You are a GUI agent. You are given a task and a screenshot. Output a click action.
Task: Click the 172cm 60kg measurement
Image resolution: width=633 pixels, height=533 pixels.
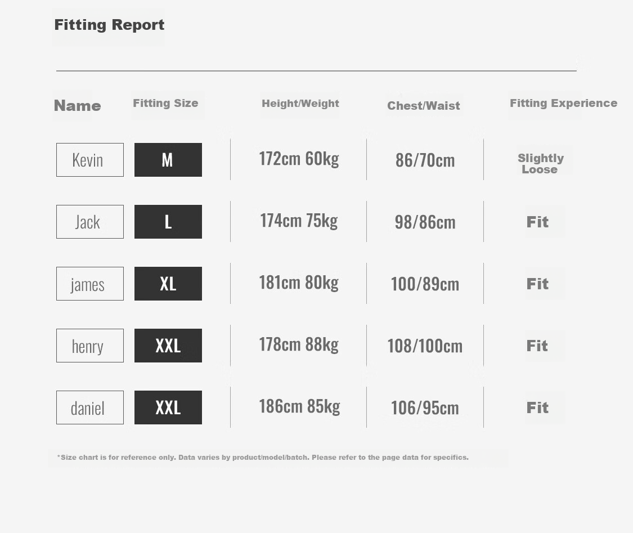pyautogui.click(x=299, y=159)
